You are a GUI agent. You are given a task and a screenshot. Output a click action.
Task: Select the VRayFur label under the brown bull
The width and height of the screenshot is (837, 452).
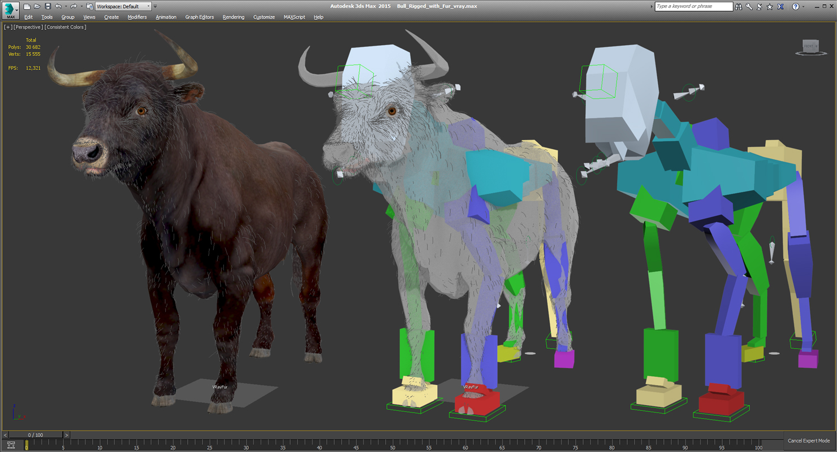[220, 387]
